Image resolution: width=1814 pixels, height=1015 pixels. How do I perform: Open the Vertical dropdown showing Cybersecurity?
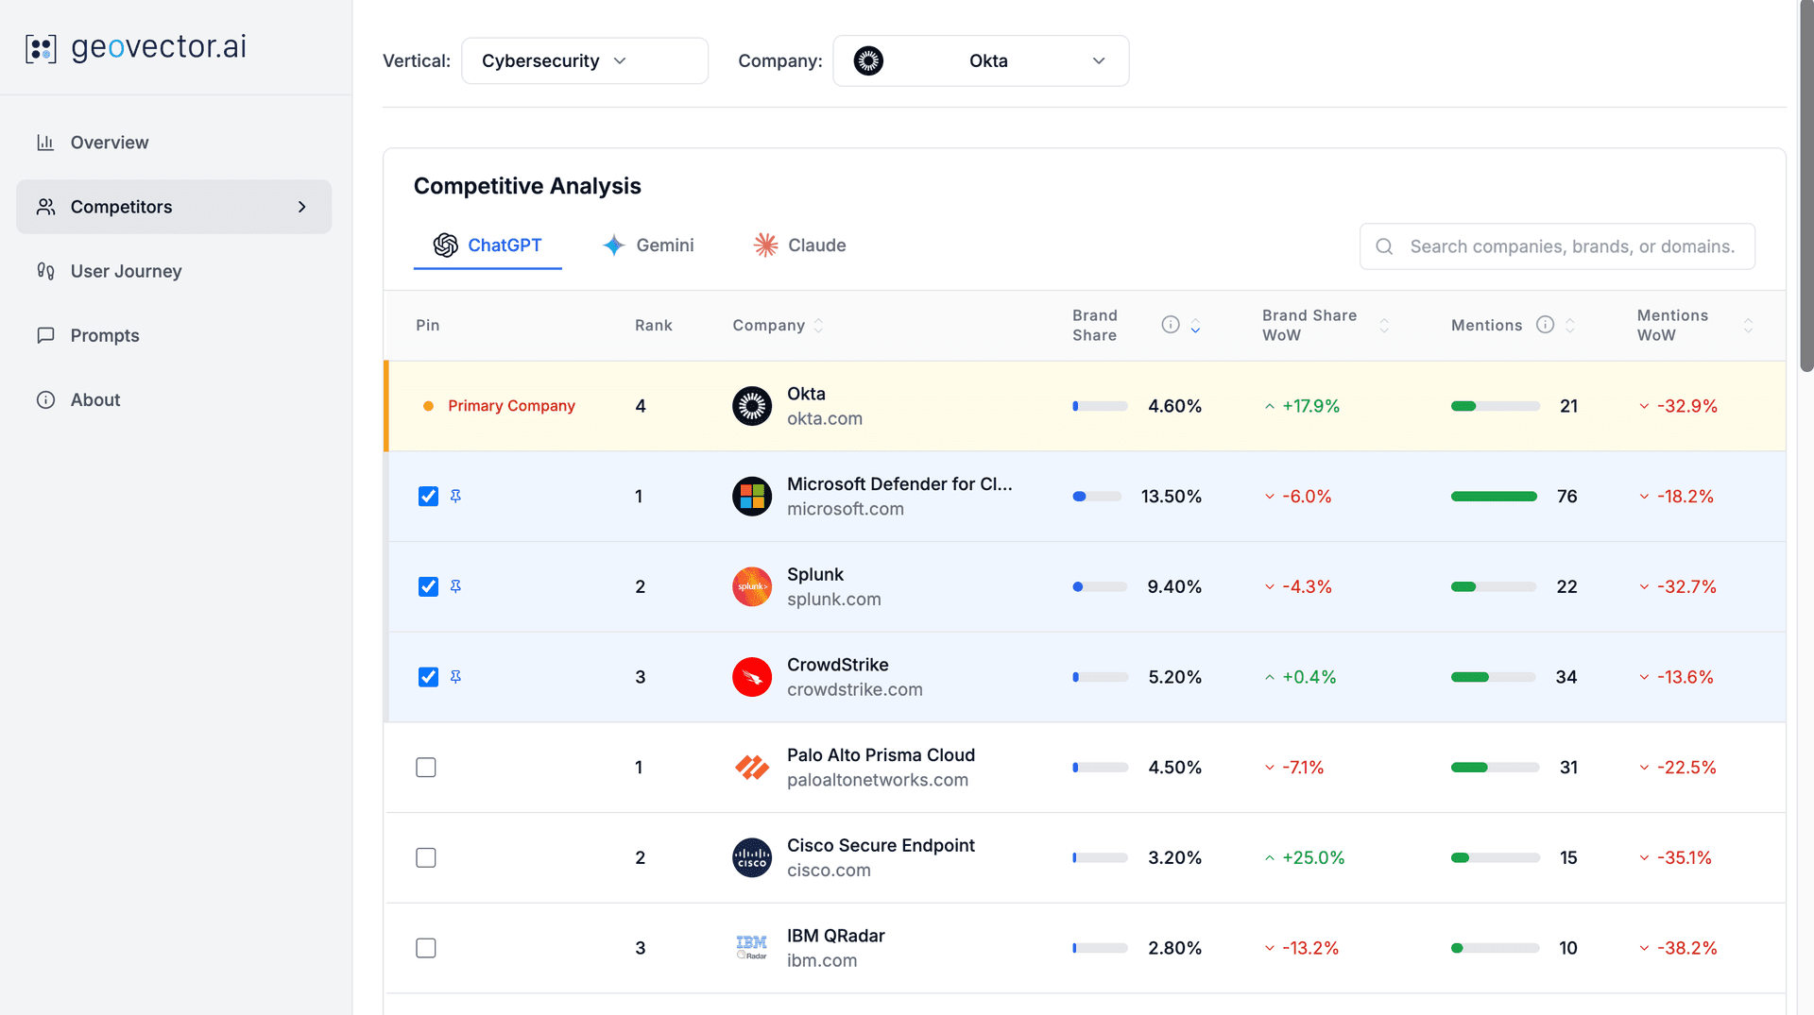(x=584, y=60)
